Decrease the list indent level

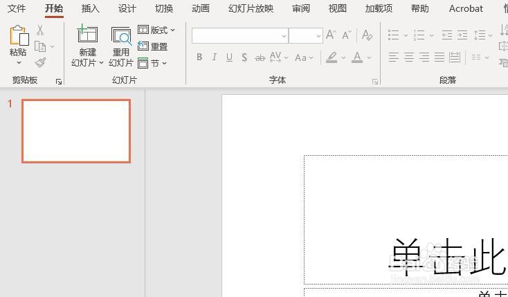point(447,35)
